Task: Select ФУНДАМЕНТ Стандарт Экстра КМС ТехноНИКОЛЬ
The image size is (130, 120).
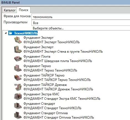Action: point(62,99)
